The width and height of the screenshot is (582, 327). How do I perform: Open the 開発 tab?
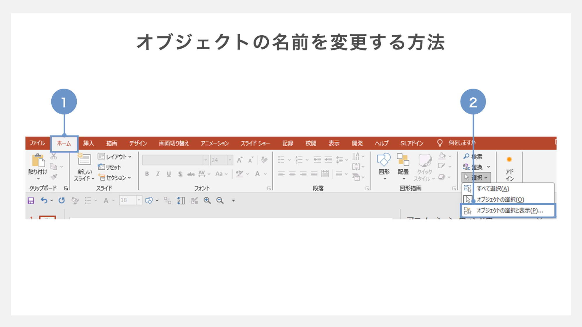point(357,143)
